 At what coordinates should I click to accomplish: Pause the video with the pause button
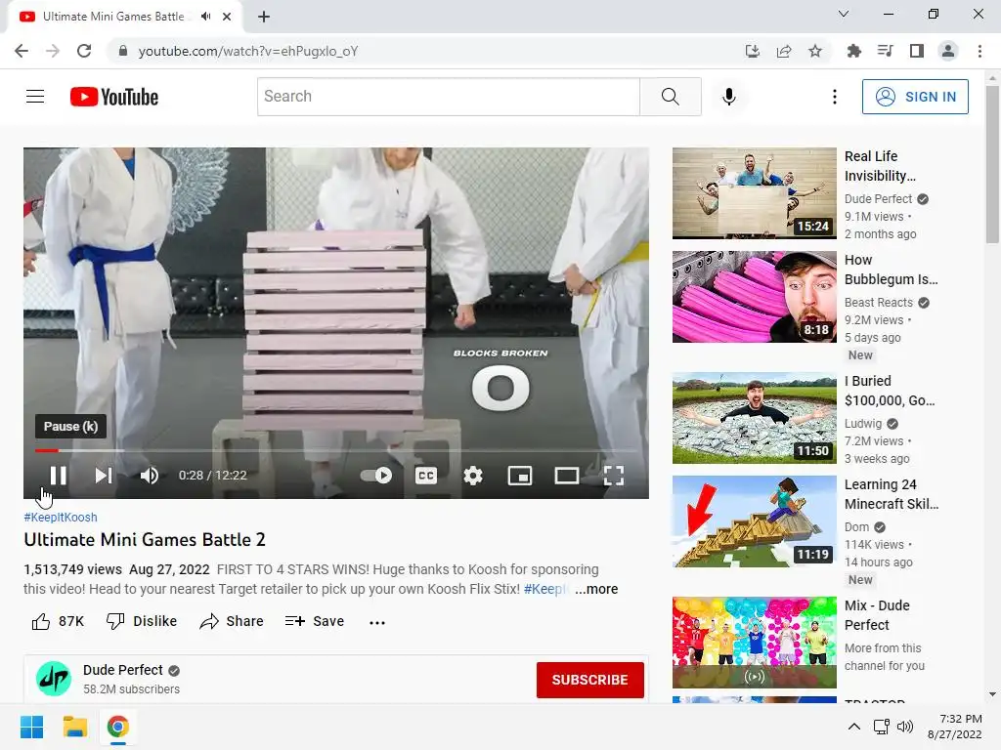tap(58, 476)
